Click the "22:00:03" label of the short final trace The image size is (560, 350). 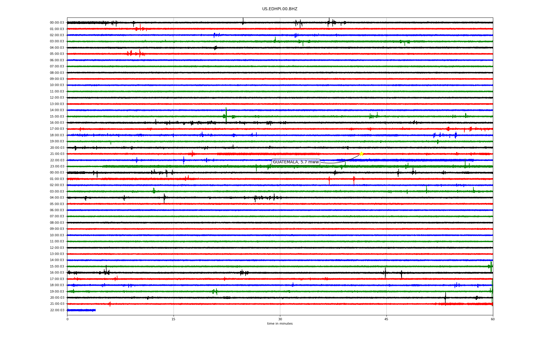tap(57, 310)
